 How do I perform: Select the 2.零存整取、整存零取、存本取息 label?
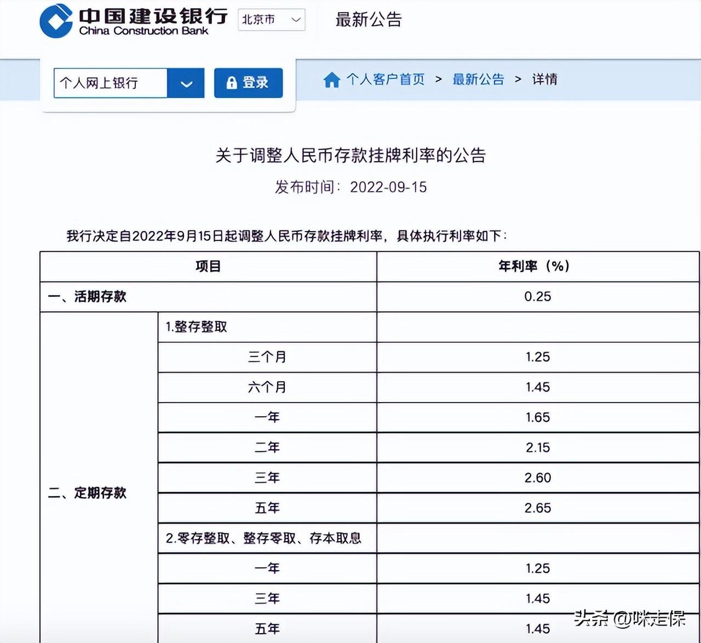point(263,538)
